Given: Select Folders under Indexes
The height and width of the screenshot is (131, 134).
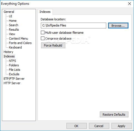Looking at the screenshot, I should coord(14,65).
